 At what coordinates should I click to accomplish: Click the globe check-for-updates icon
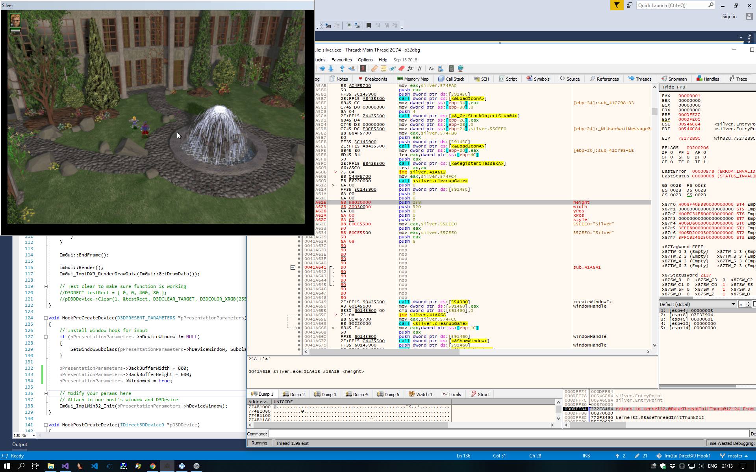(460, 68)
